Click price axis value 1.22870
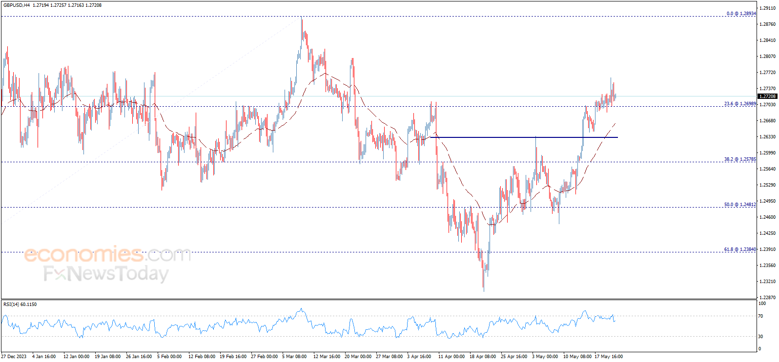This screenshot has height=362, width=779. pos(768,298)
